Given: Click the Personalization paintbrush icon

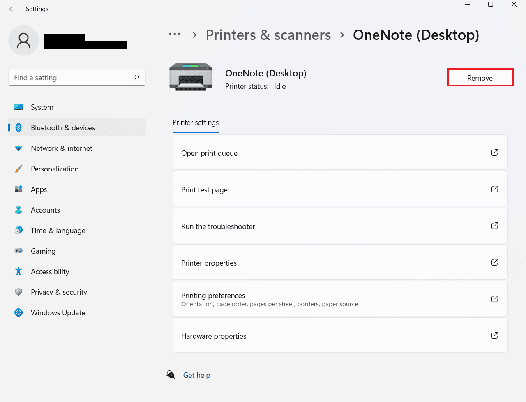Looking at the screenshot, I should (18, 169).
